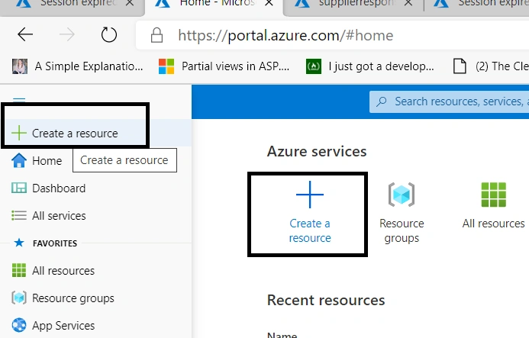Close the supplierrespon tab
This screenshot has width=529, height=338.
408,3
